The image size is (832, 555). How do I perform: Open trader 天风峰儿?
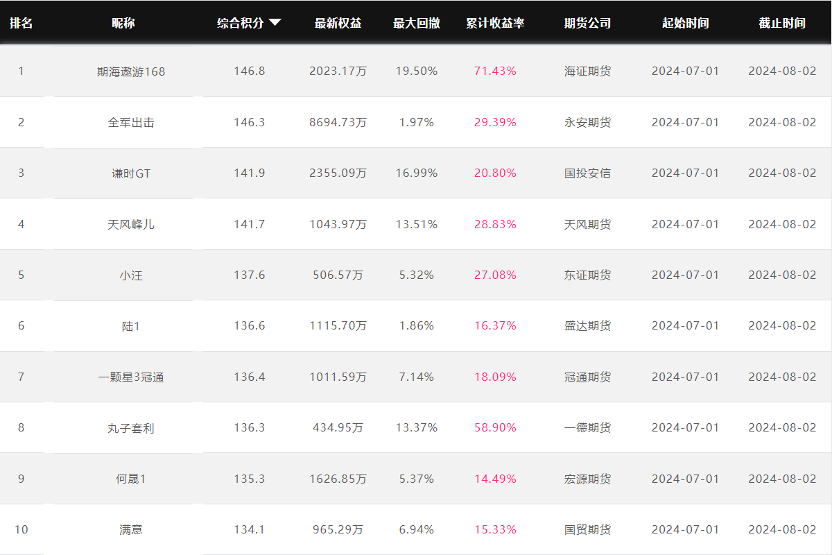point(131,224)
